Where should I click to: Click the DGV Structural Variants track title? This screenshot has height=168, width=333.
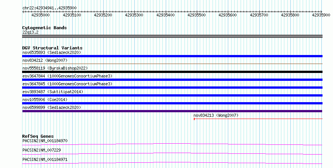pos(52,48)
